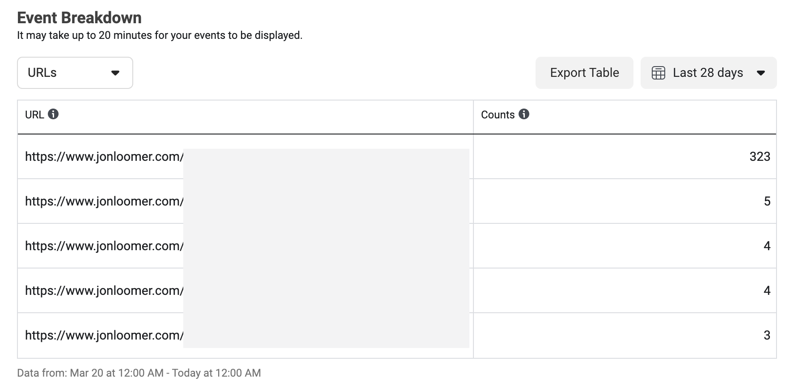Click the count value 3

(767, 335)
